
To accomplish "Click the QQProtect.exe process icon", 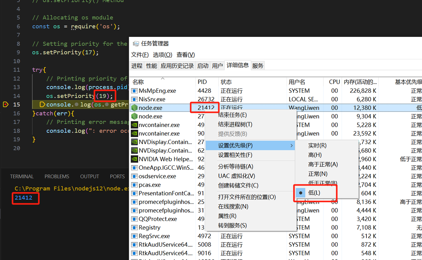I will (x=134, y=219).
